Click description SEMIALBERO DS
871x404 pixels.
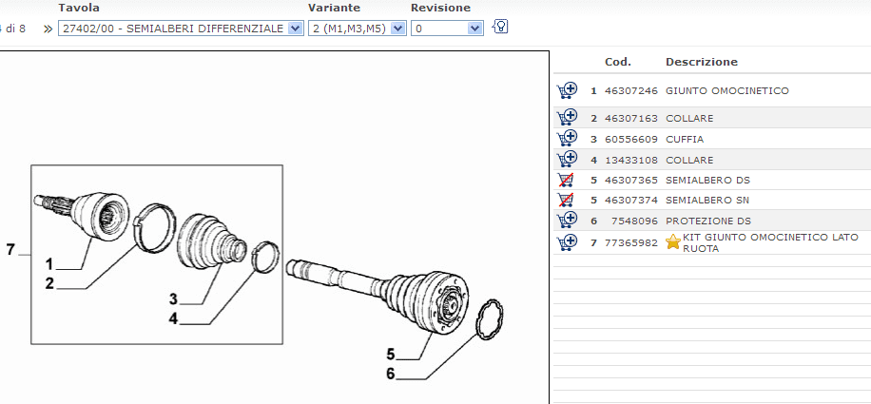click(707, 180)
